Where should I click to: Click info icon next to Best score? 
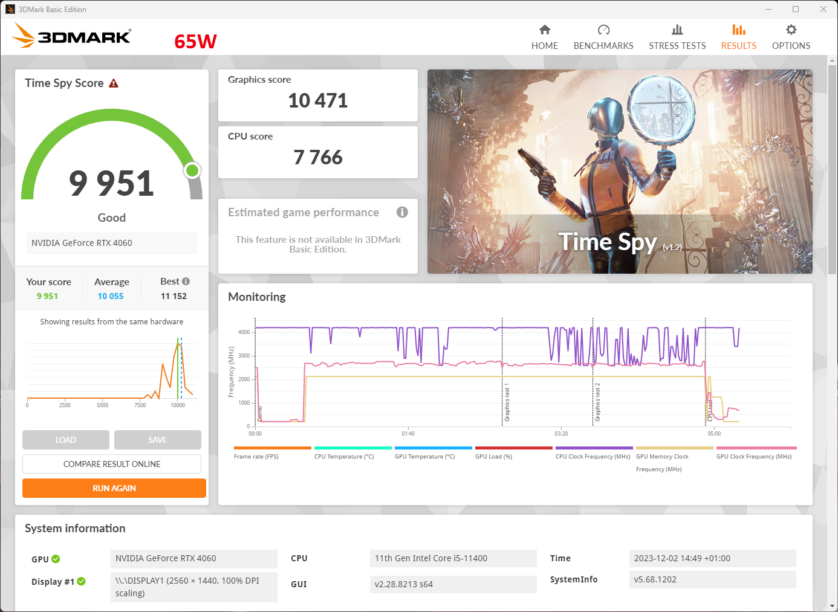click(x=186, y=281)
